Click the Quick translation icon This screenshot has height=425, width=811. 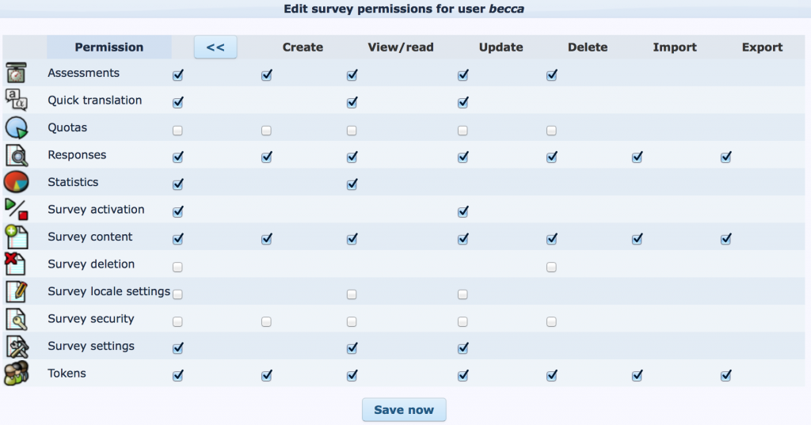(x=17, y=101)
